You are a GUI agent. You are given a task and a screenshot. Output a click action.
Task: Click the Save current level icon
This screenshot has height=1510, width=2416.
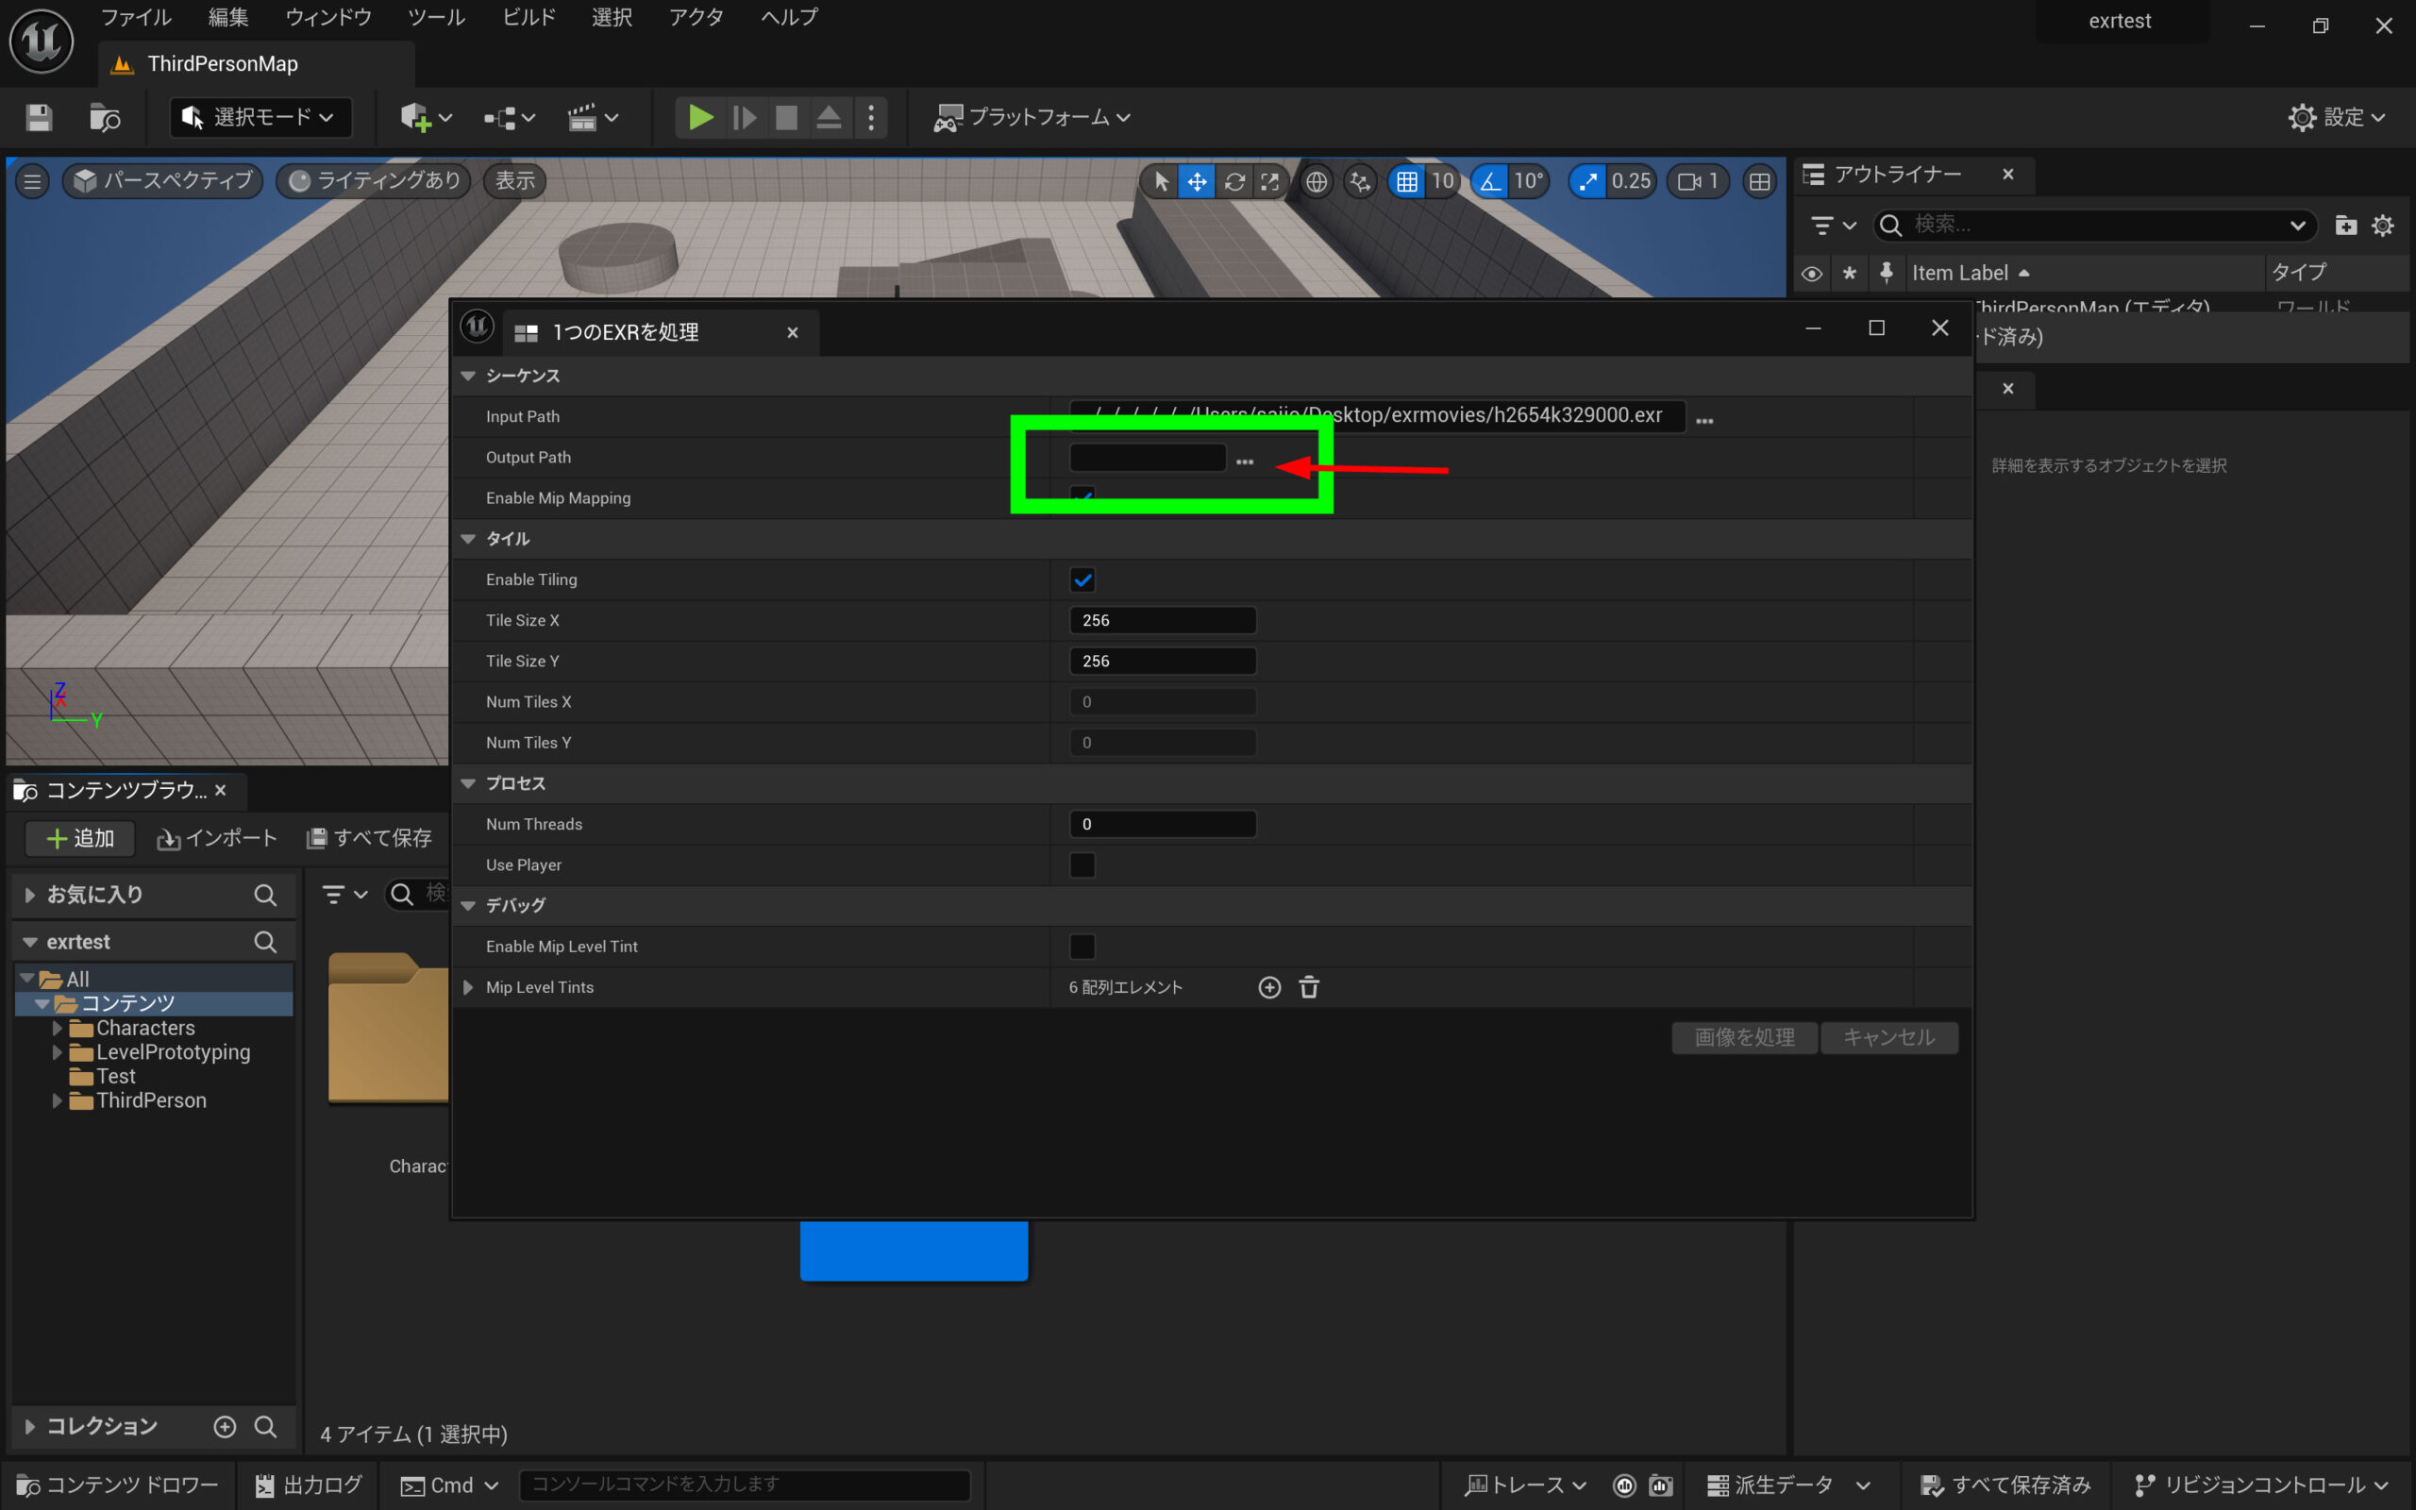point(39,118)
